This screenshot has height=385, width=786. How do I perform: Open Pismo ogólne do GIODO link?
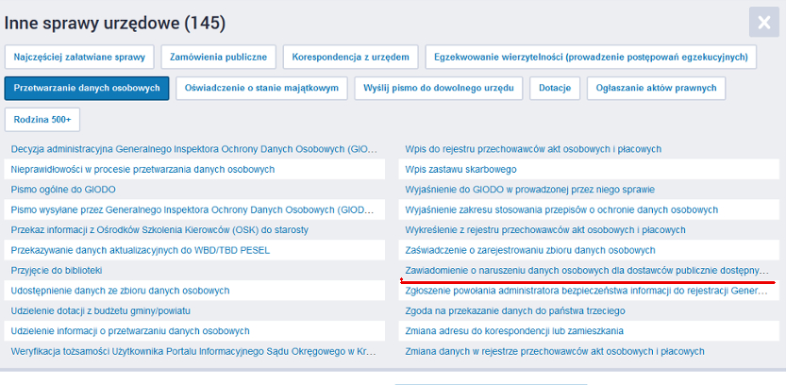pyautogui.click(x=62, y=190)
